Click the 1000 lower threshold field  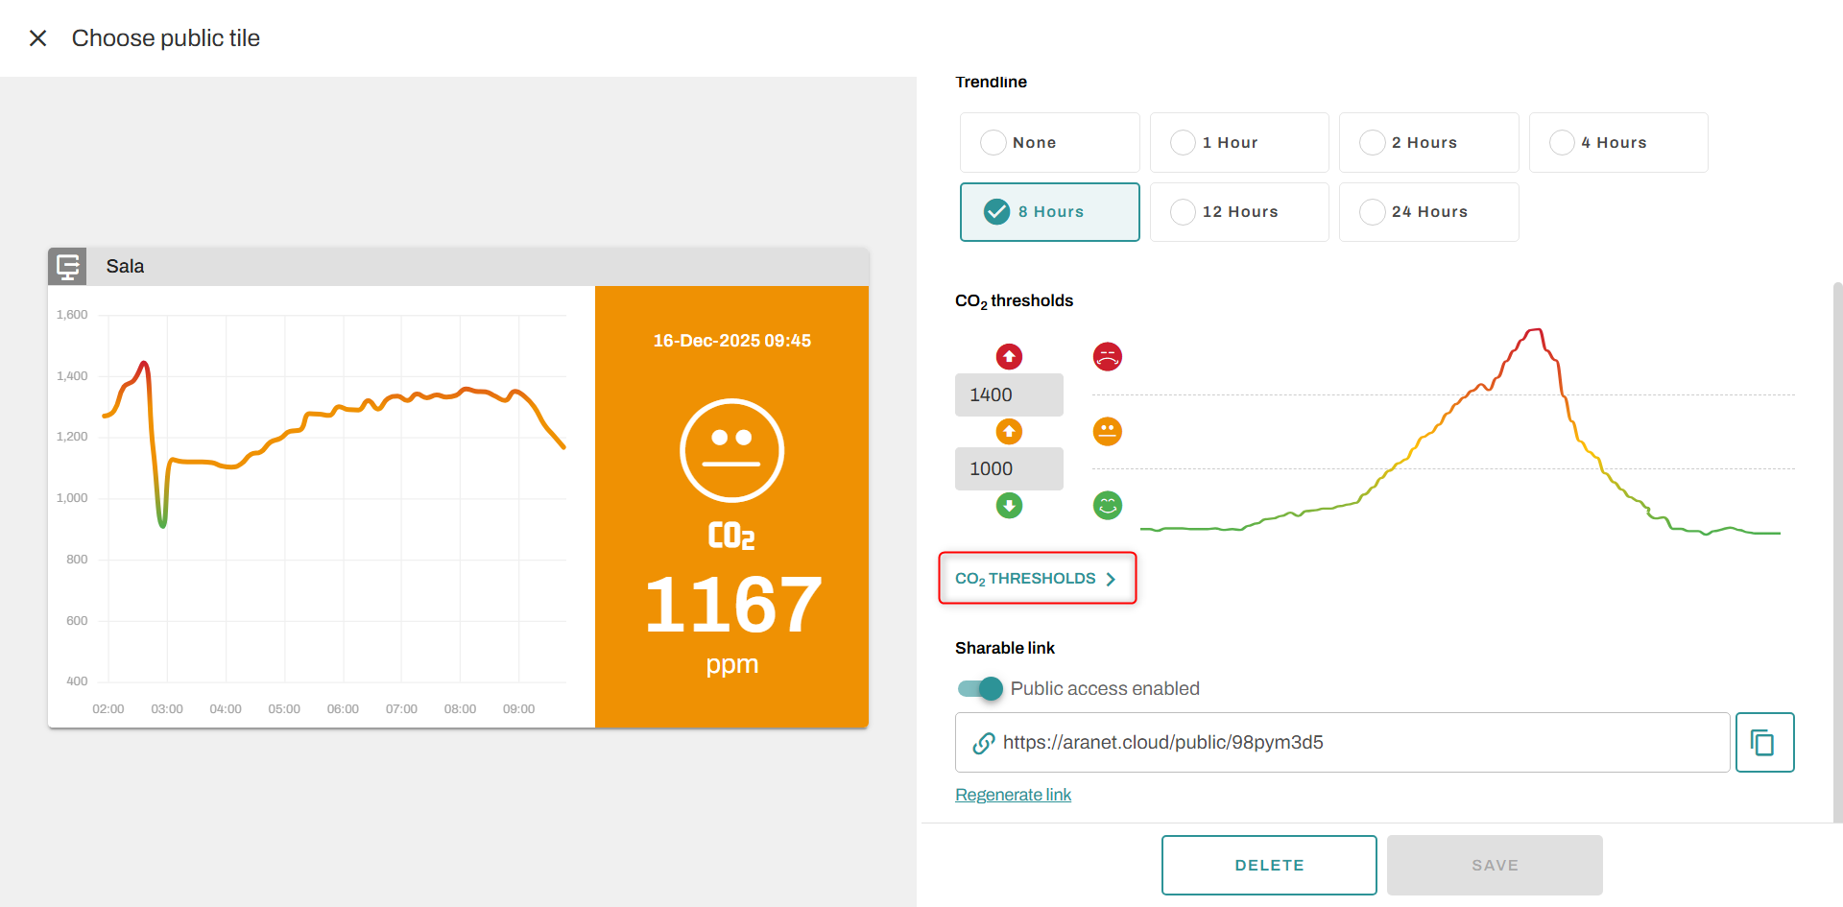pos(1008,468)
